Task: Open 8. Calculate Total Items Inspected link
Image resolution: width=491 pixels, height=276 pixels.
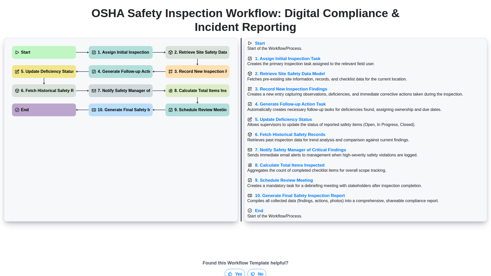Action: coord(290,165)
